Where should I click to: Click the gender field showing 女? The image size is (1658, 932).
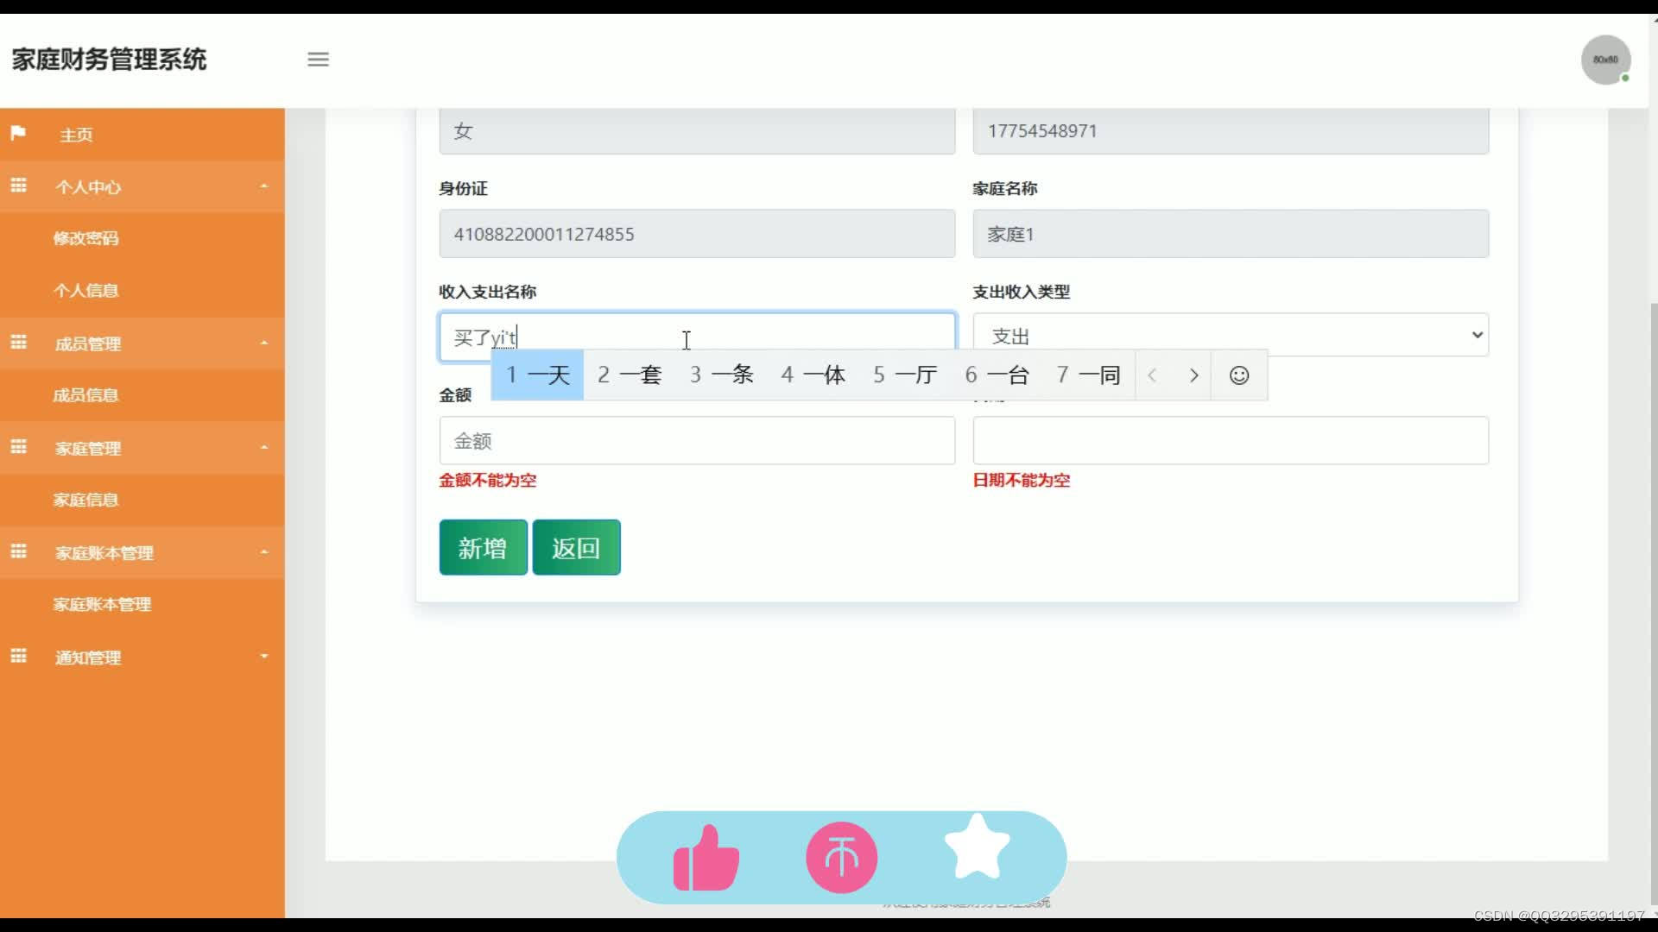[697, 131]
